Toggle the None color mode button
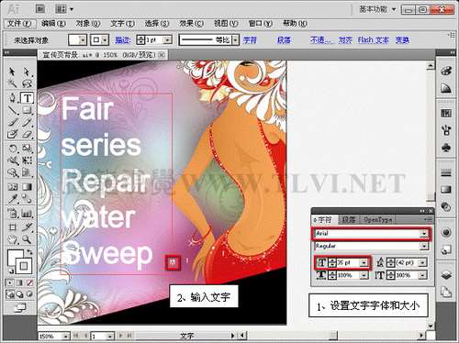The image size is (459, 343). pos(29,282)
